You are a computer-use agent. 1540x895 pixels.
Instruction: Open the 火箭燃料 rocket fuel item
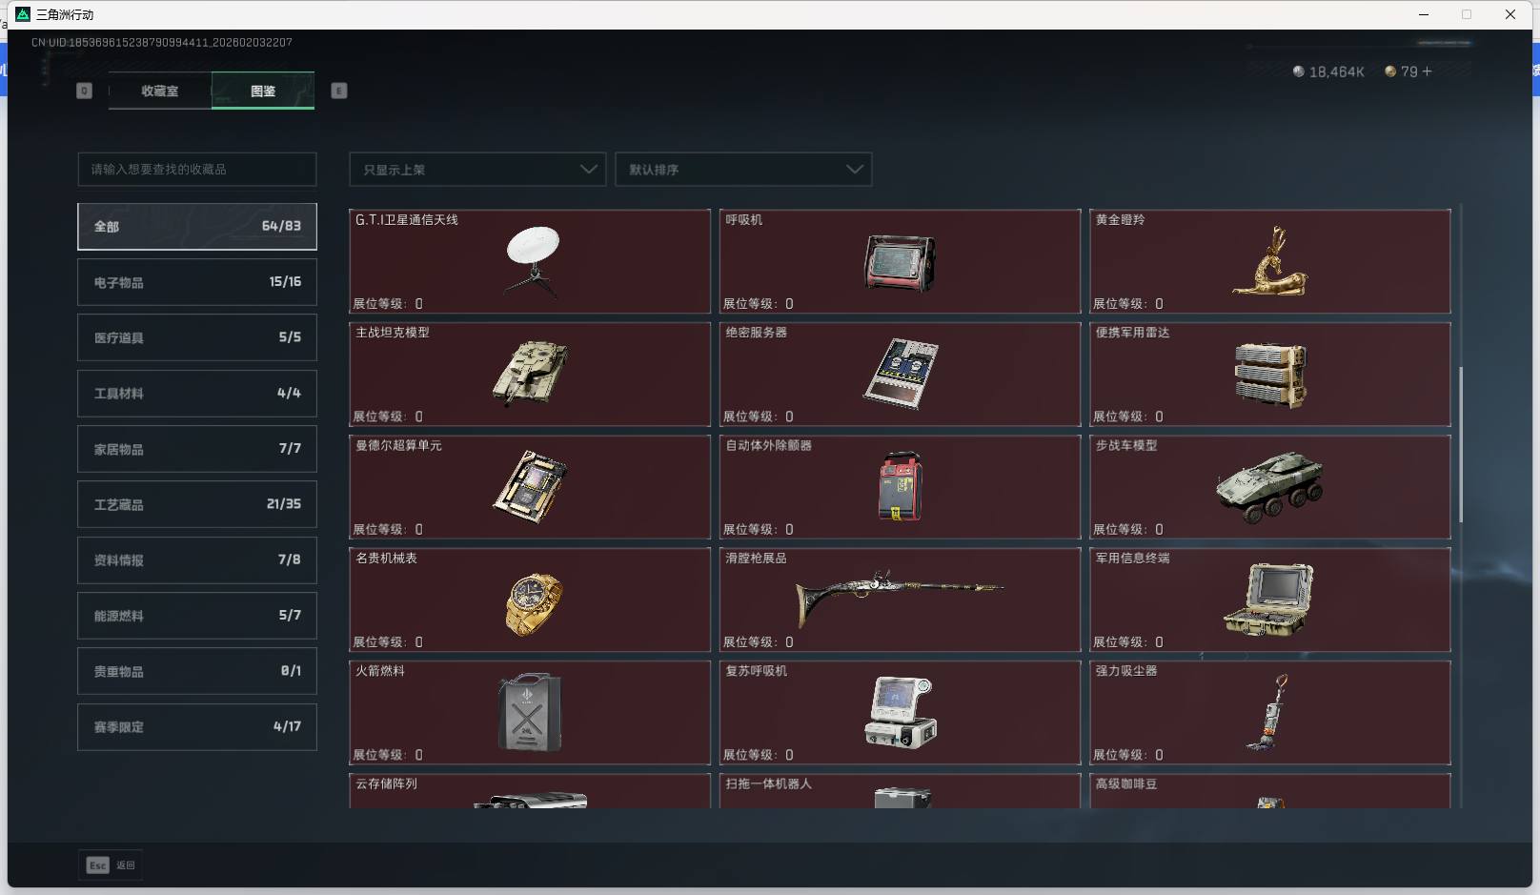(x=530, y=712)
